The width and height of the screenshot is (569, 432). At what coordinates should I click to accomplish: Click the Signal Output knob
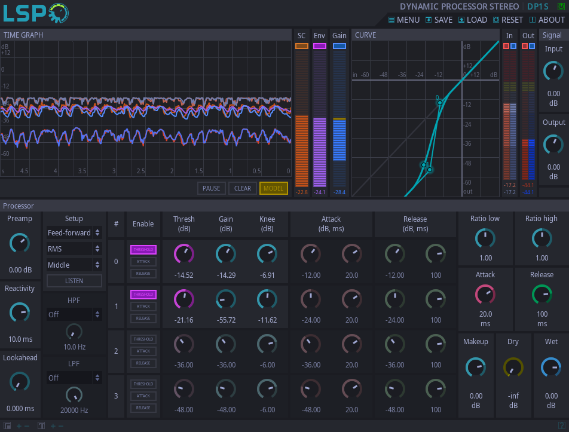pos(553,145)
